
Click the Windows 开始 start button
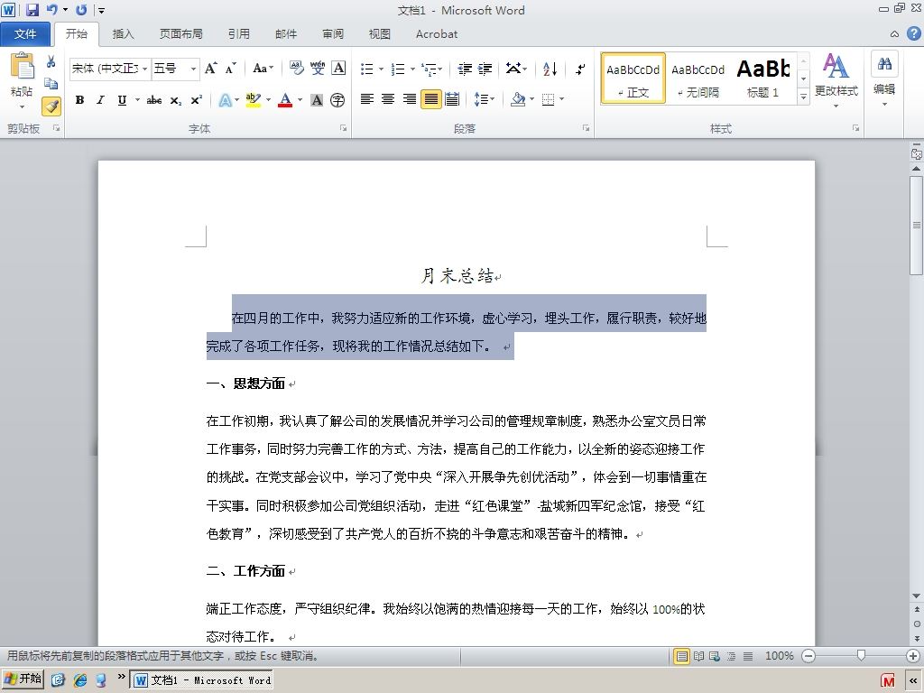pos(23,679)
